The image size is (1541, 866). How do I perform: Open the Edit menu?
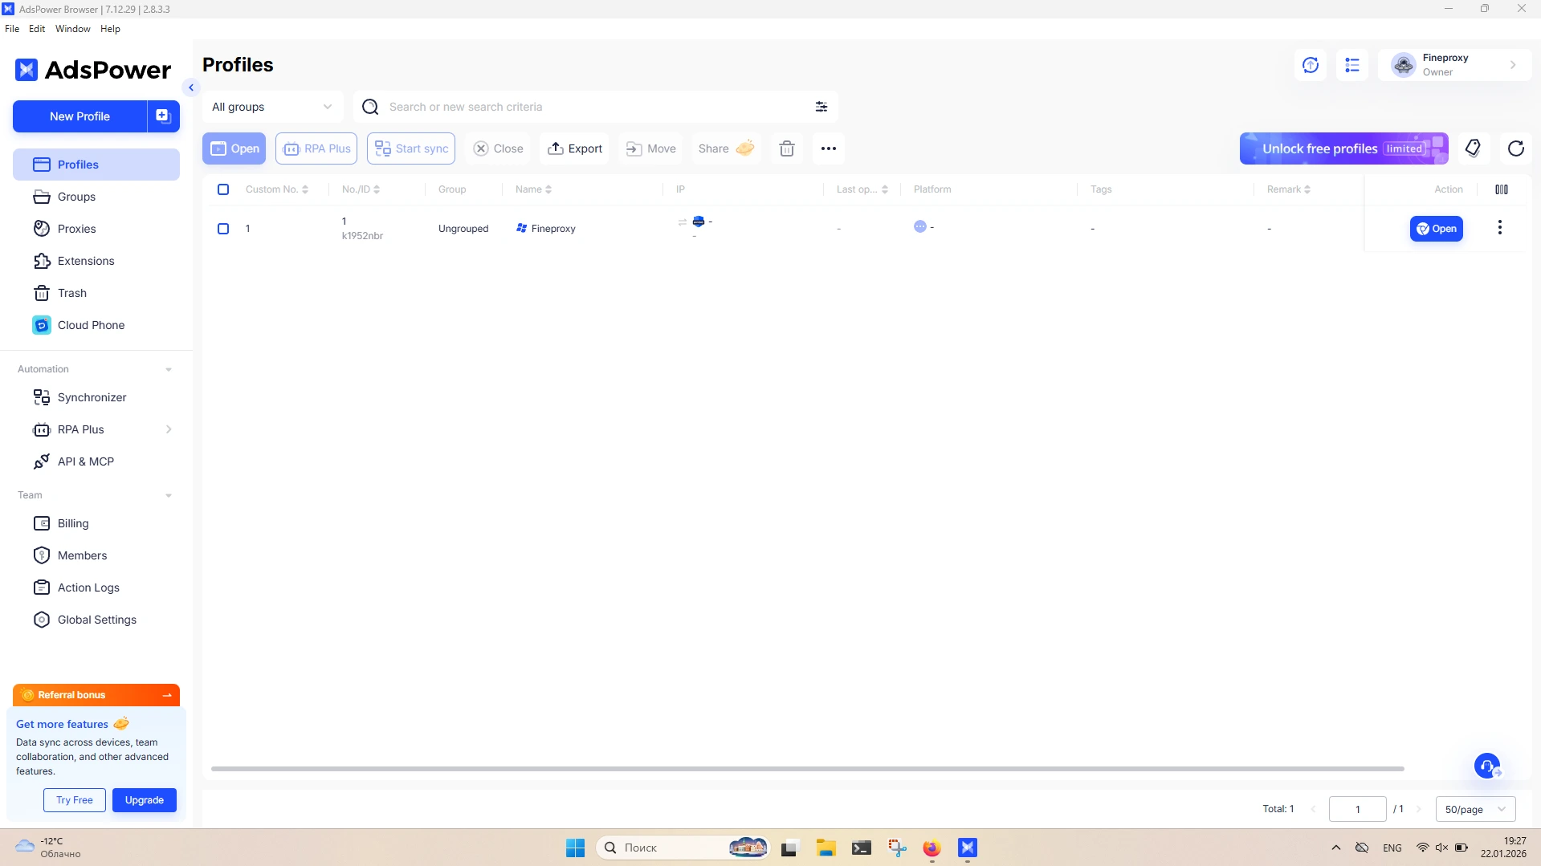(x=37, y=29)
